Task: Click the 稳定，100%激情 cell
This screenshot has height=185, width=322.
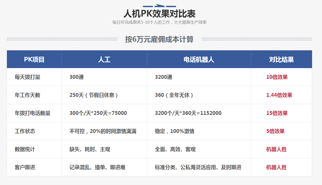Action: point(175,131)
